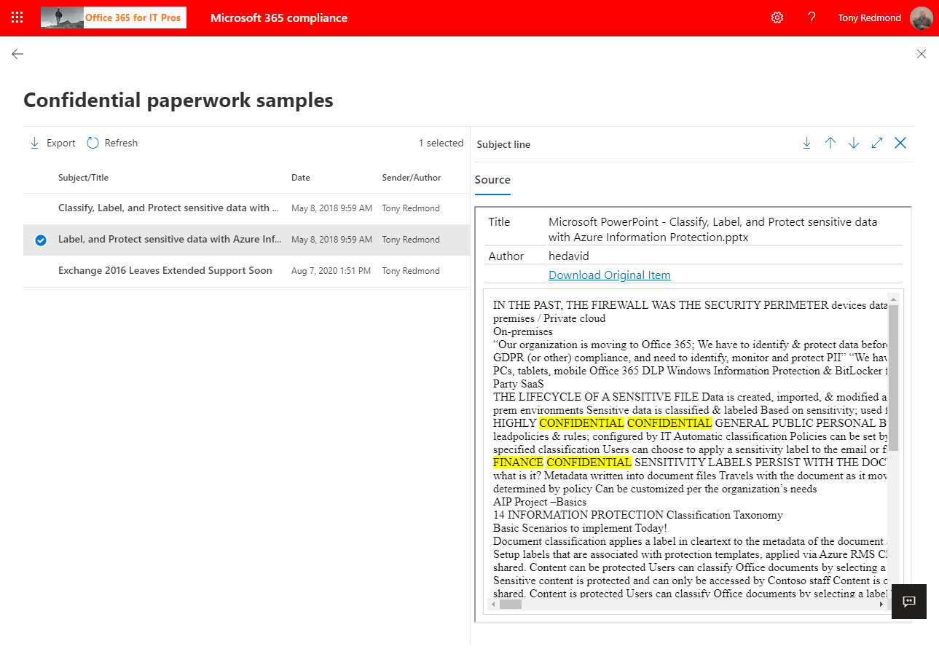Click the vertical scrollbar in source text
Image resolution: width=939 pixels, height=657 pixels.
(893, 377)
